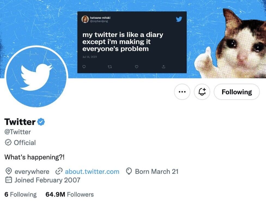Image resolution: width=266 pixels, height=201 pixels.
Task: Turn on notifications with the bell icon
Action: tap(202, 92)
